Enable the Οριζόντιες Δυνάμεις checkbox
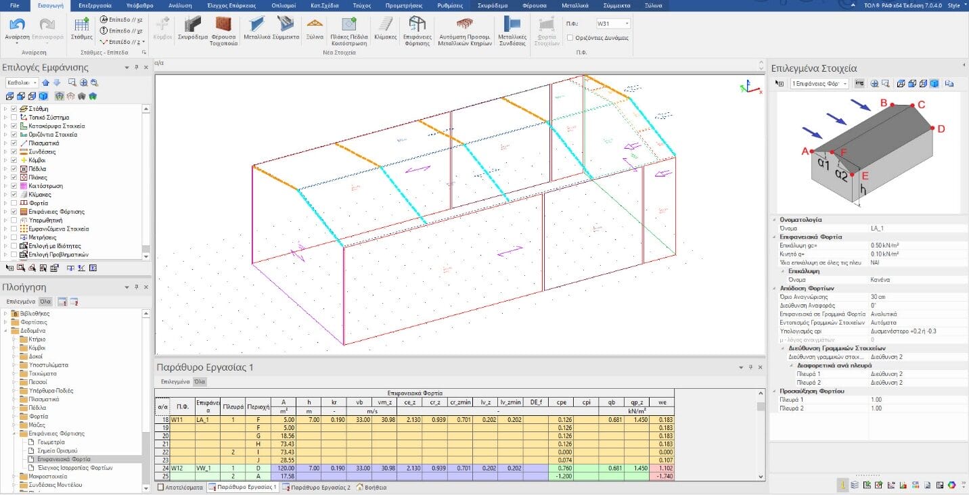This screenshot has height=495, width=969. [570, 37]
